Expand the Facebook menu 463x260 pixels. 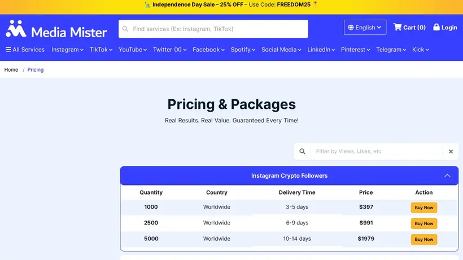tap(208, 50)
